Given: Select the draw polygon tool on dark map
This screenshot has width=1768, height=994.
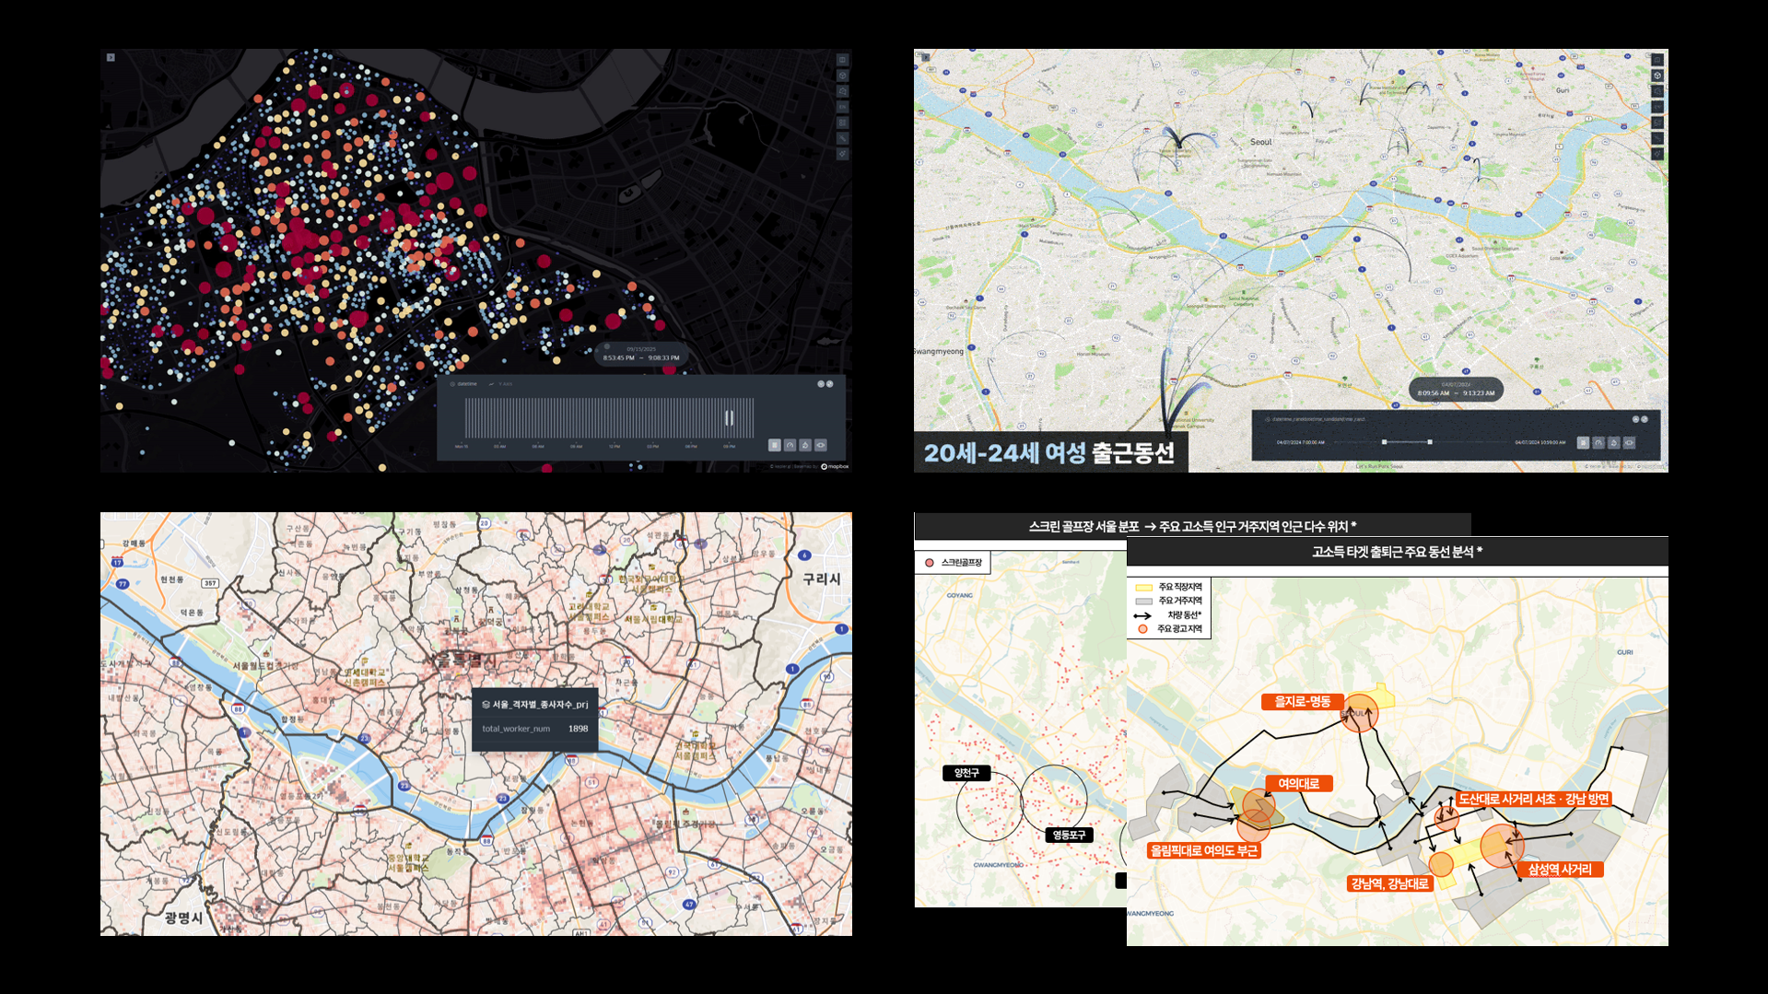Looking at the screenshot, I should point(842,91).
